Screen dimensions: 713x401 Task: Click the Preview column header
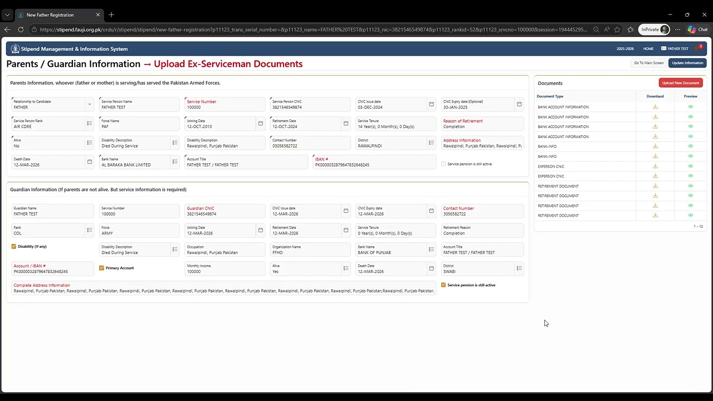pyautogui.click(x=691, y=96)
